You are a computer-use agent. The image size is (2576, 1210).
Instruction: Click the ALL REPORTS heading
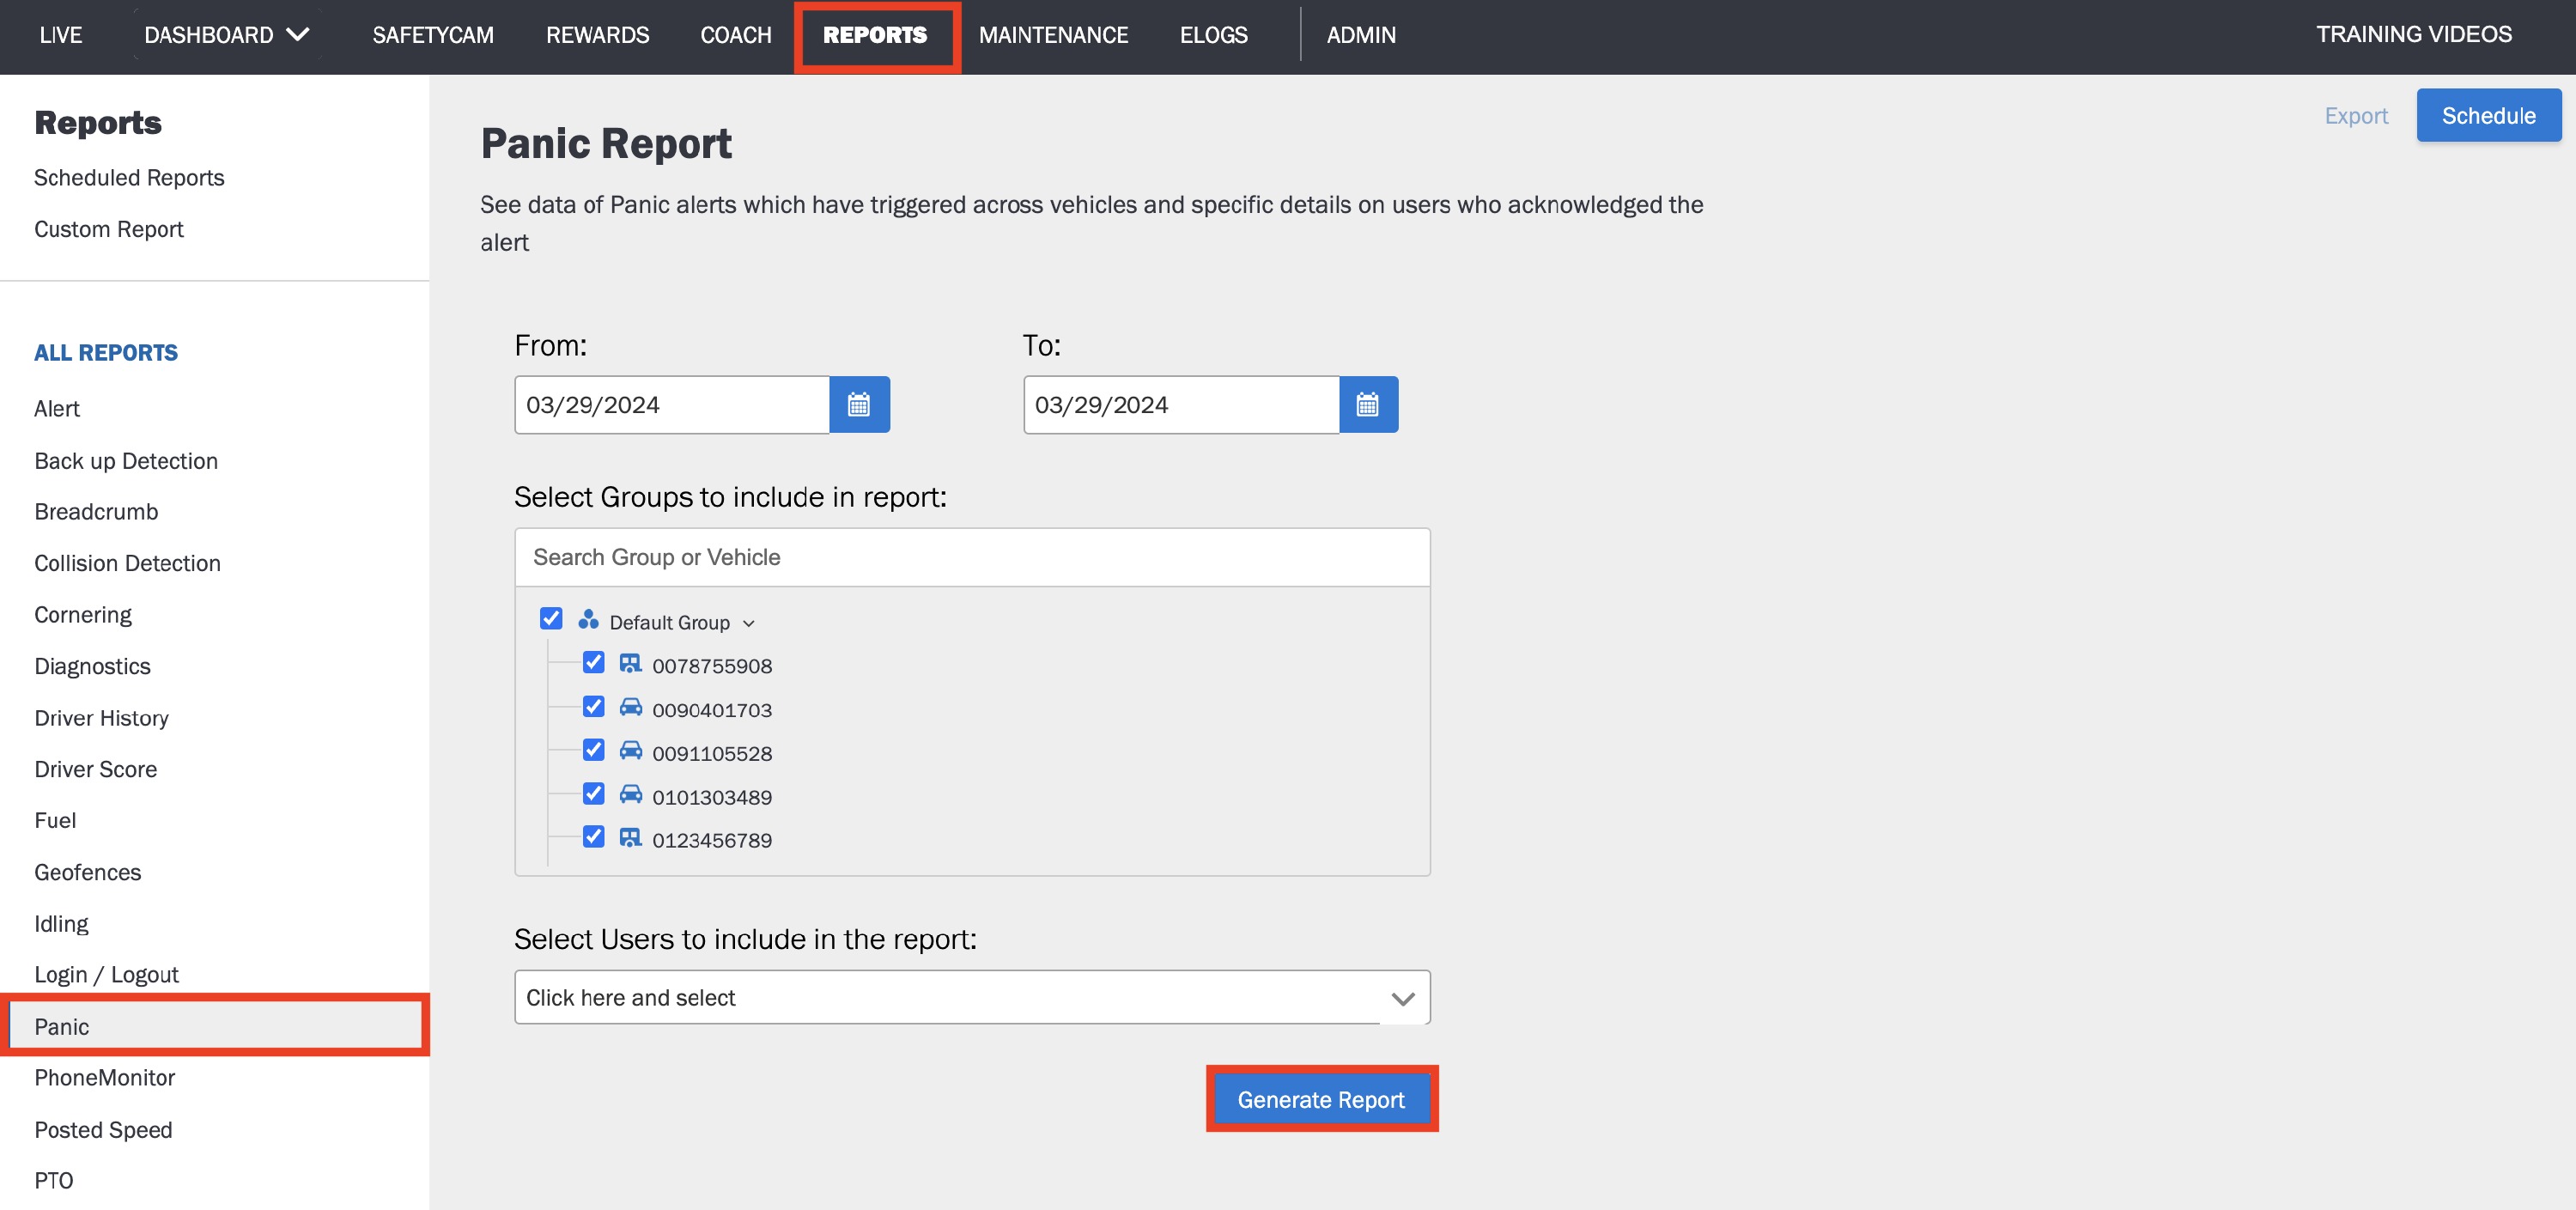[x=106, y=353]
